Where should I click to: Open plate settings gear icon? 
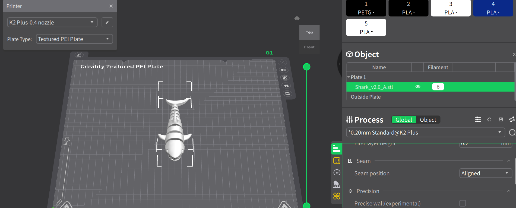tap(287, 94)
